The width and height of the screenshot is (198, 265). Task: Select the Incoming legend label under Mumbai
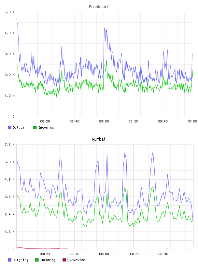[48, 260]
